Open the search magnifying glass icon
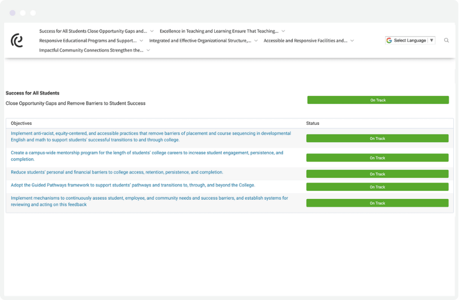459x300 pixels. 446,40
